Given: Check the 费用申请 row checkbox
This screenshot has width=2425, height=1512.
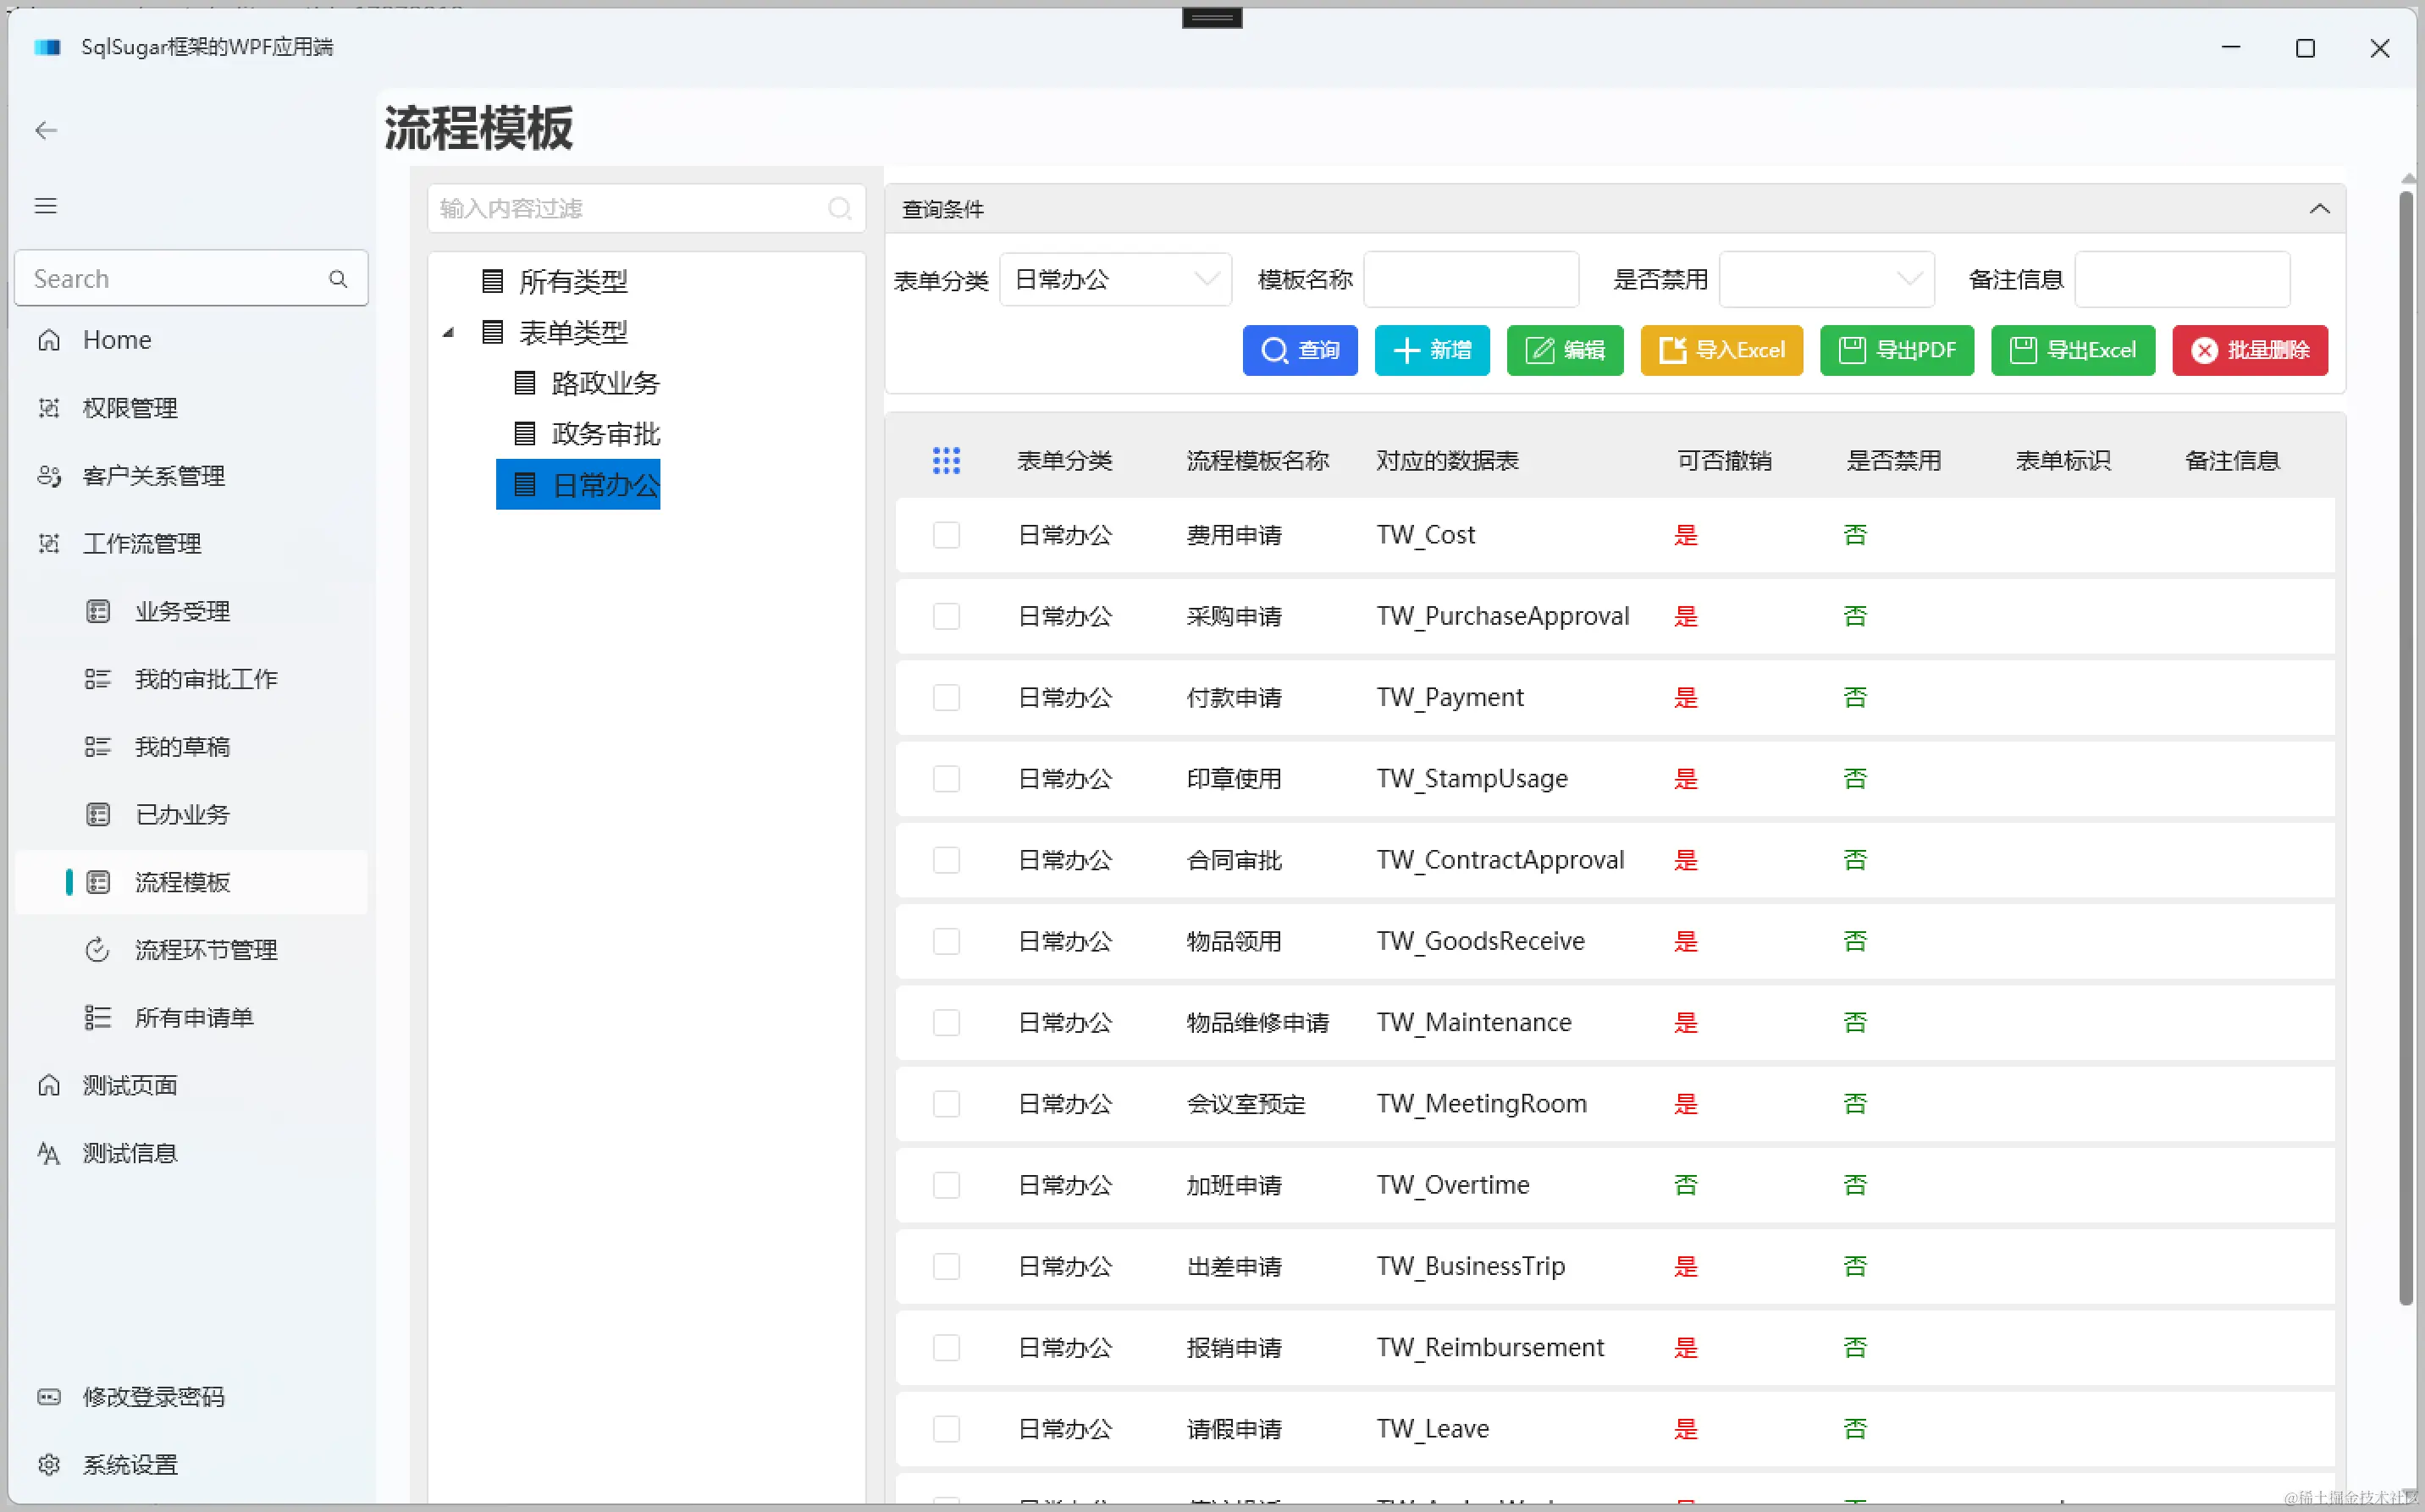Looking at the screenshot, I should (x=946, y=535).
